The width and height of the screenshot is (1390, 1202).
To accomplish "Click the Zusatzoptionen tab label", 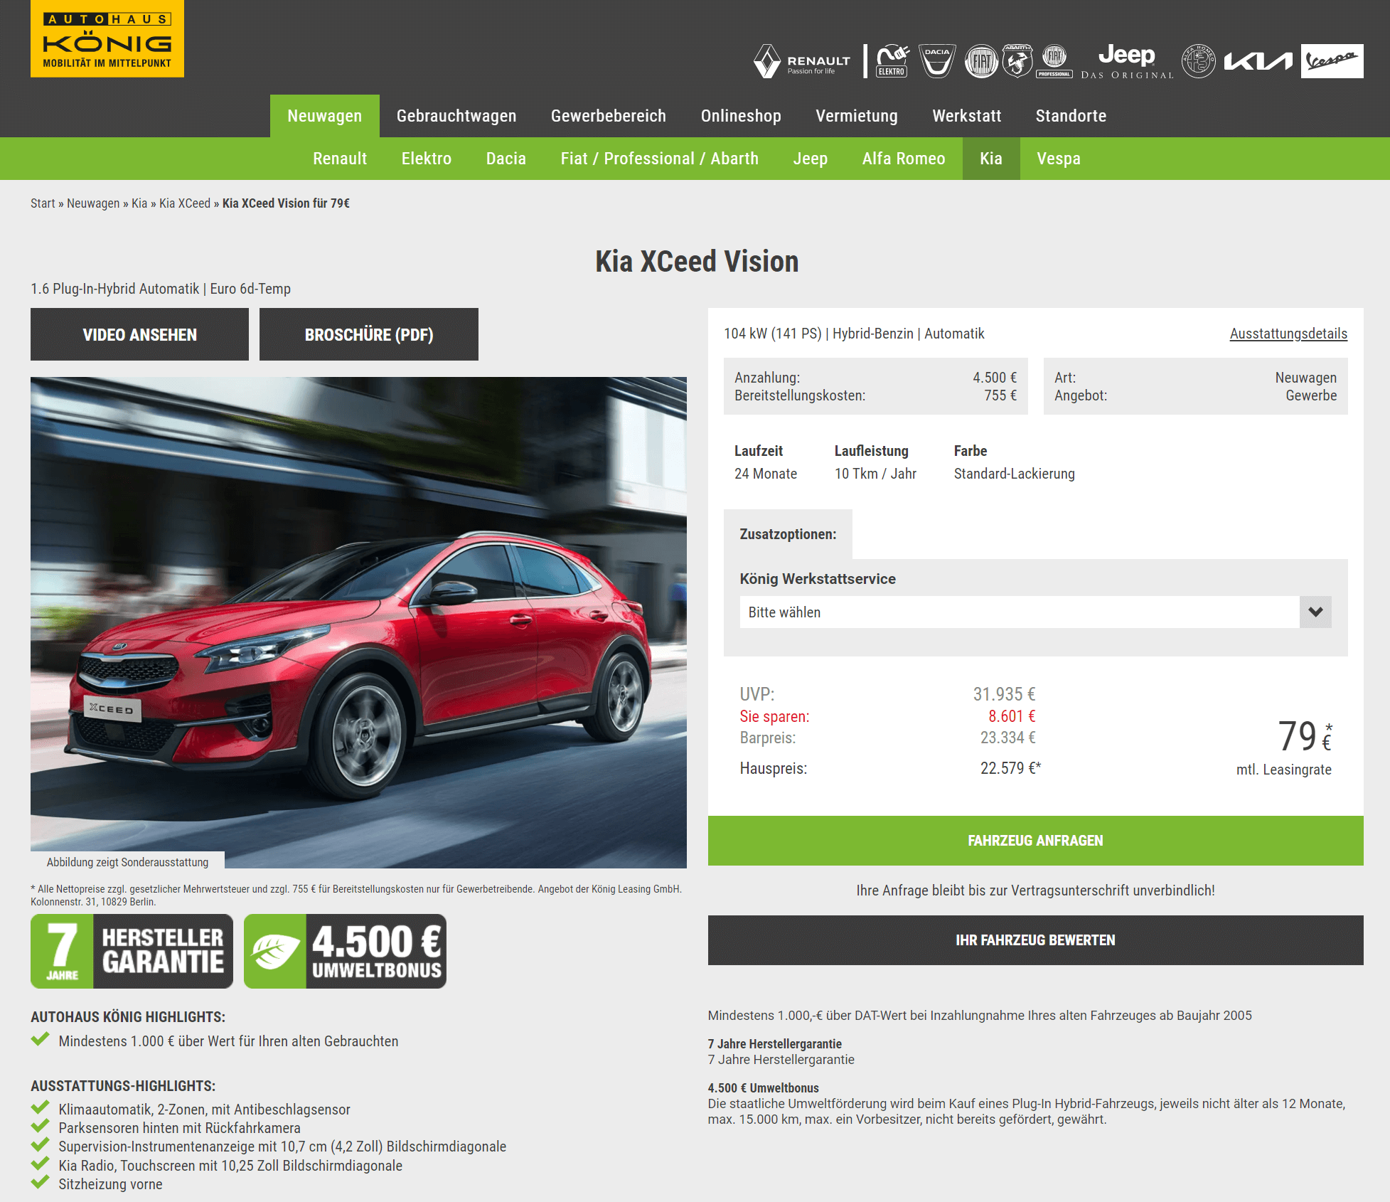I will 788,534.
